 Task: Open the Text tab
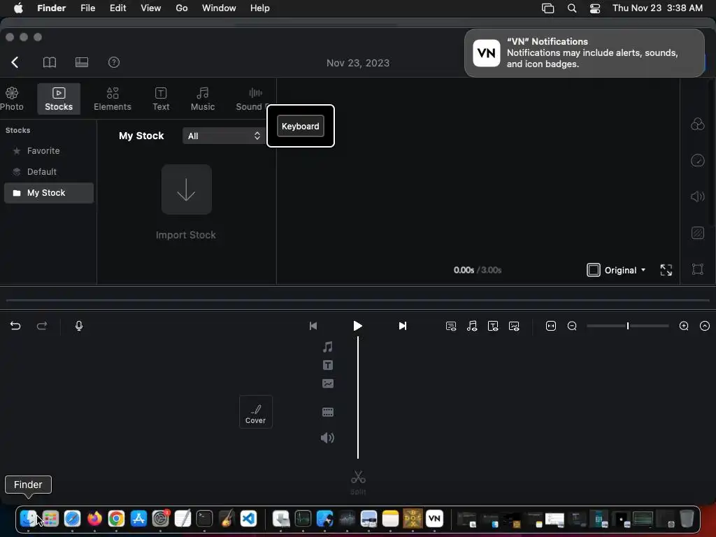(x=161, y=99)
